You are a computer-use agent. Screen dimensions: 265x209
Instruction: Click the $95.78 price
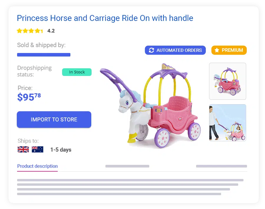click(29, 97)
